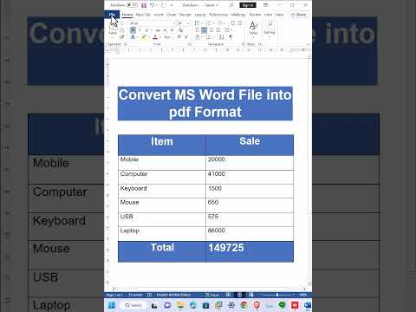Open the Help ribbon tab
The height and width of the screenshot is (312, 416).
279,15
